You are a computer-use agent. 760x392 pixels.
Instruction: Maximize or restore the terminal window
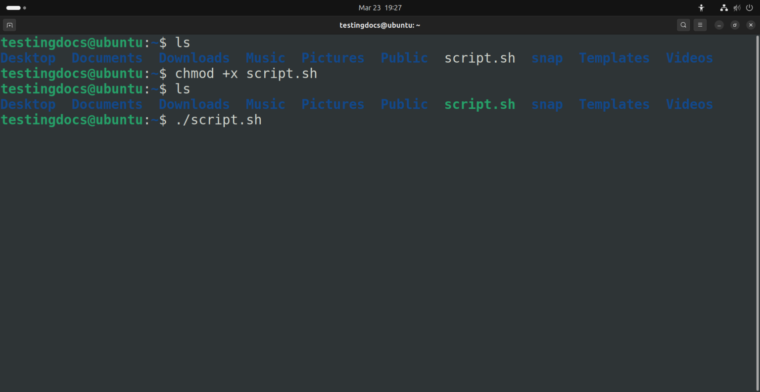point(735,25)
